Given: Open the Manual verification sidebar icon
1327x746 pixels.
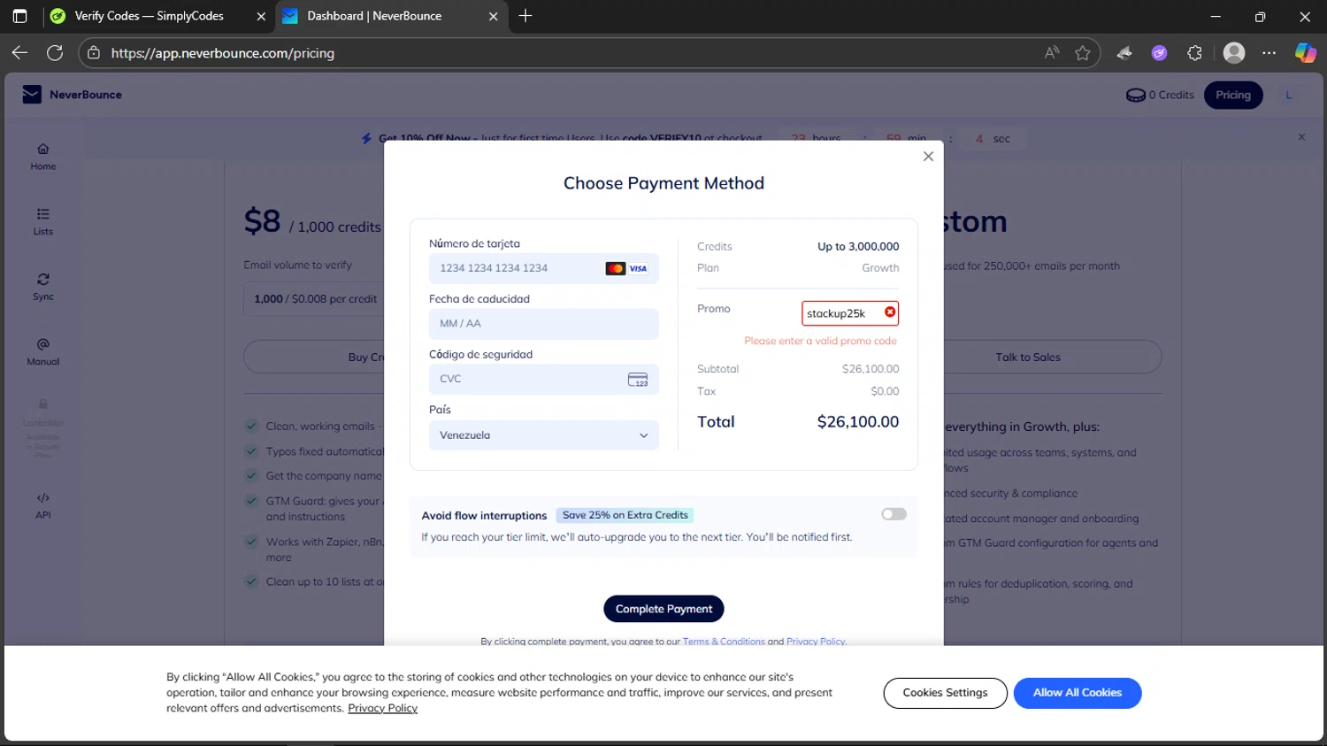Looking at the screenshot, I should coord(43,351).
